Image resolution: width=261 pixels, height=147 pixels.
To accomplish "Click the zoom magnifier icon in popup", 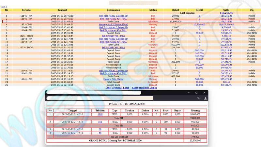I will click(198, 98).
